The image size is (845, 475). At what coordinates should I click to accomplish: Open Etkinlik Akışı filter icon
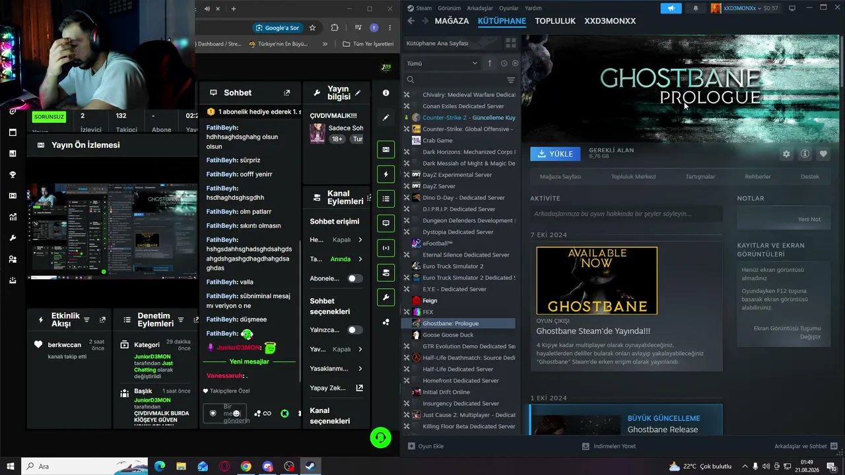(86, 320)
